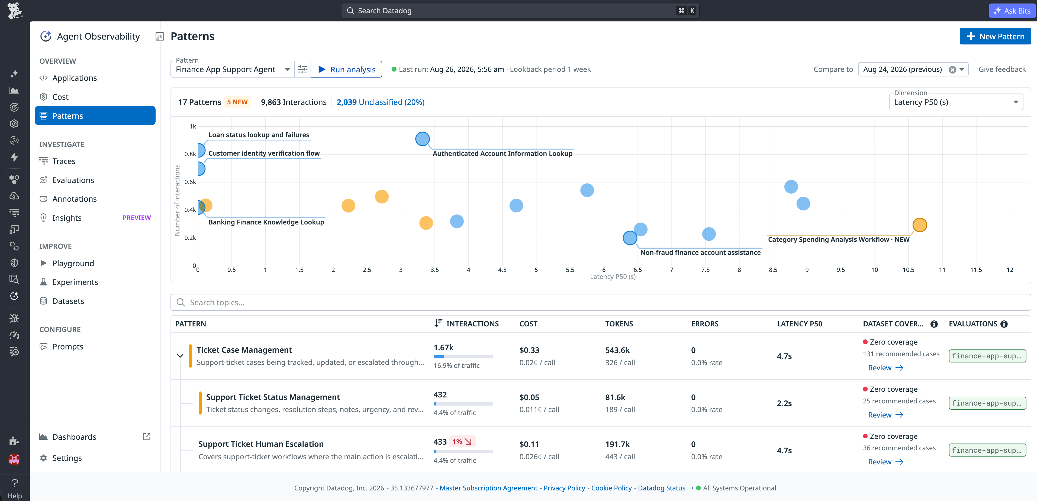The height and width of the screenshot is (501, 1037).
Task: Open the cloud dollar cost icon in rail
Action: 14,196
